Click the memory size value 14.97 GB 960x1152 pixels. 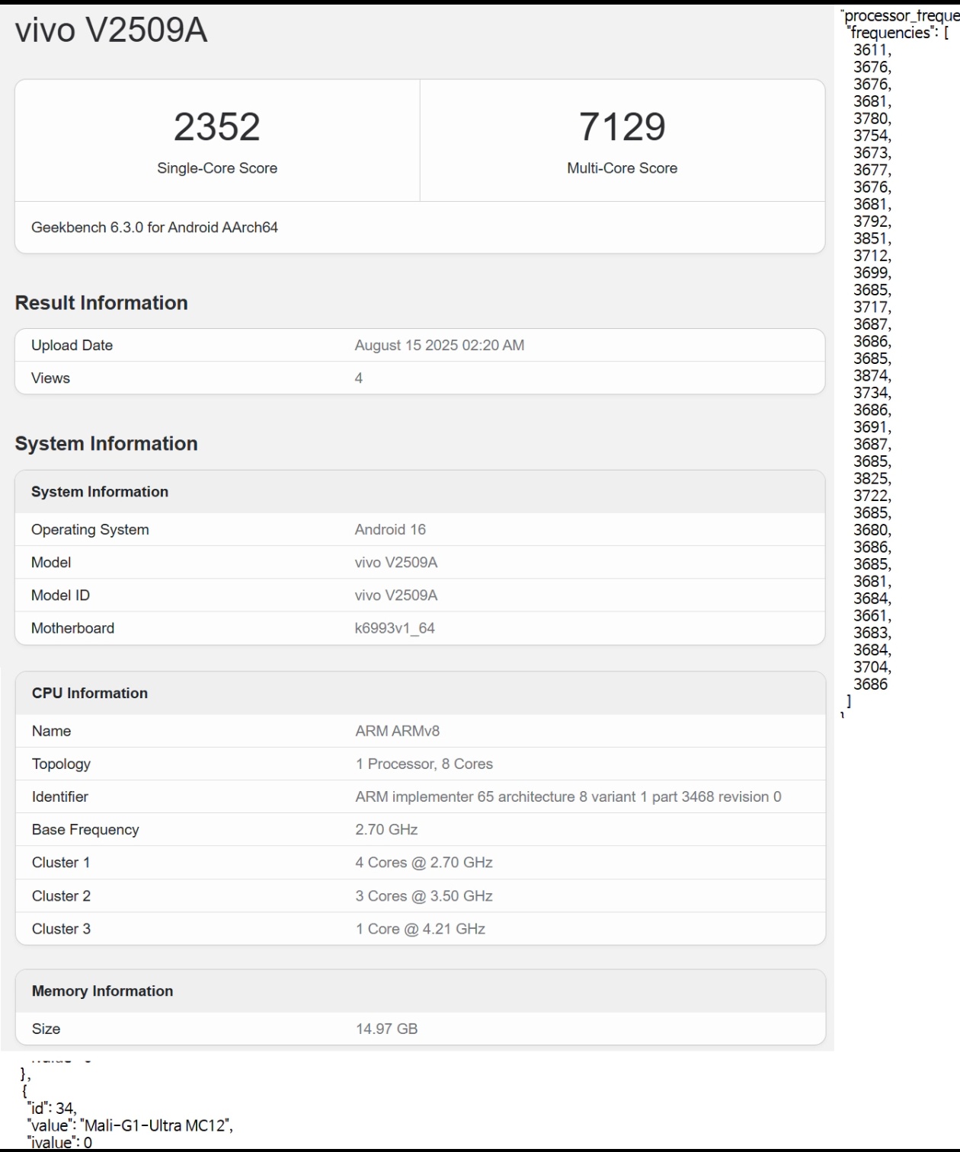click(386, 1029)
